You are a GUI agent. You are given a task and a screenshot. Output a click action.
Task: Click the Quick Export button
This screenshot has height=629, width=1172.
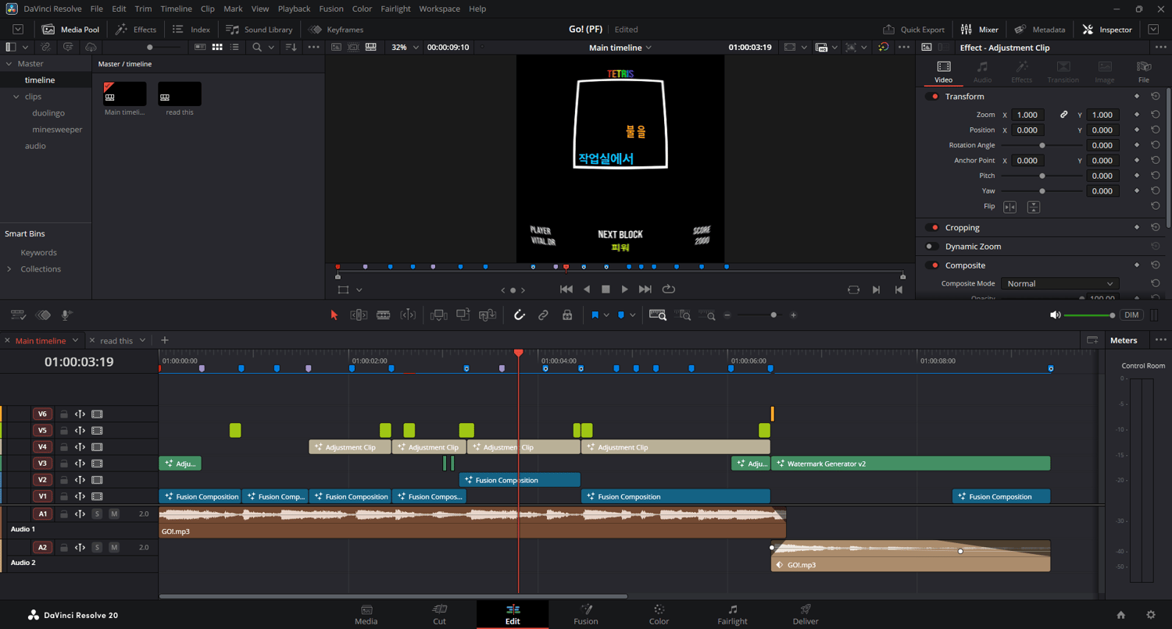[913, 30]
